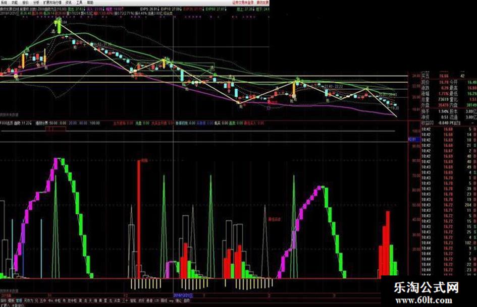Click the 换手 rate value 1.94%
The width and height of the screenshot is (477, 307).
[x=444, y=111]
